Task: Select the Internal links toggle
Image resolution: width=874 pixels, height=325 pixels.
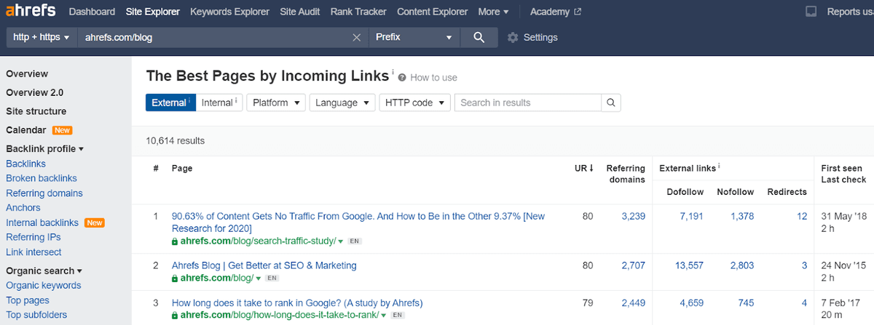Action: click(x=219, y=103)
